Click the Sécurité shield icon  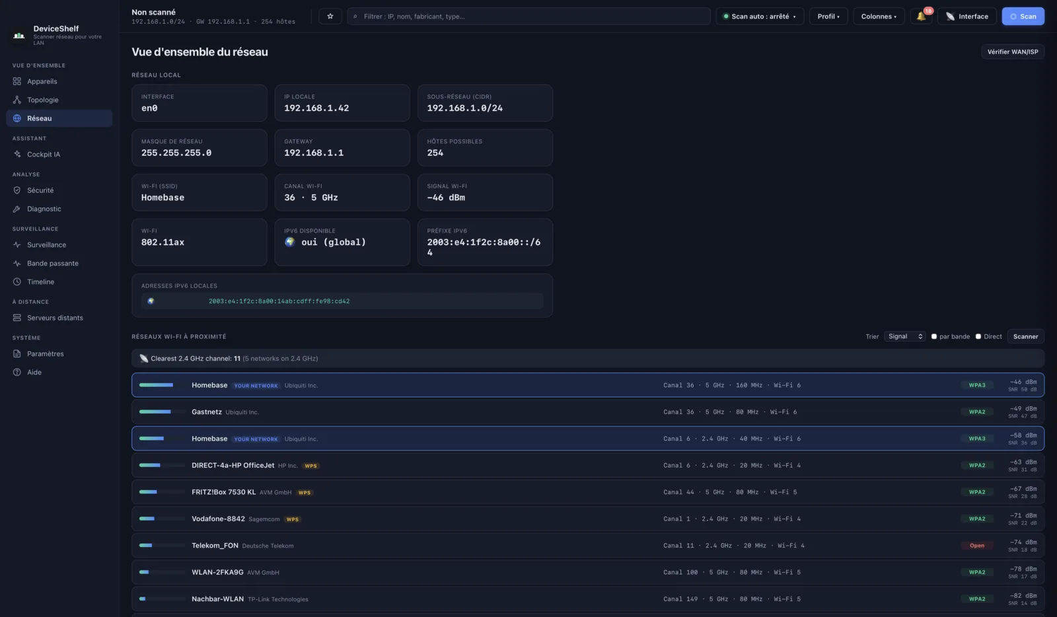pyautogui.click(x=17, y=190)
